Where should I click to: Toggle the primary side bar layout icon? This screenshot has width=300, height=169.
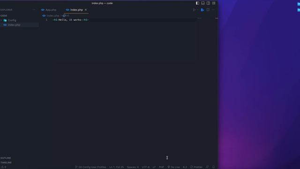tap(197, 3)
